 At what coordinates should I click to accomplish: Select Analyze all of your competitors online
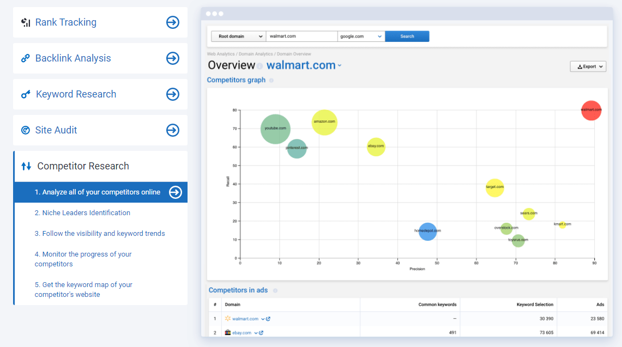coord(101,192)
